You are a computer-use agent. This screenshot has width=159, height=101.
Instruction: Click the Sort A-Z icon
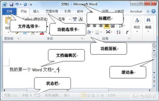click(x=118, y=32)
